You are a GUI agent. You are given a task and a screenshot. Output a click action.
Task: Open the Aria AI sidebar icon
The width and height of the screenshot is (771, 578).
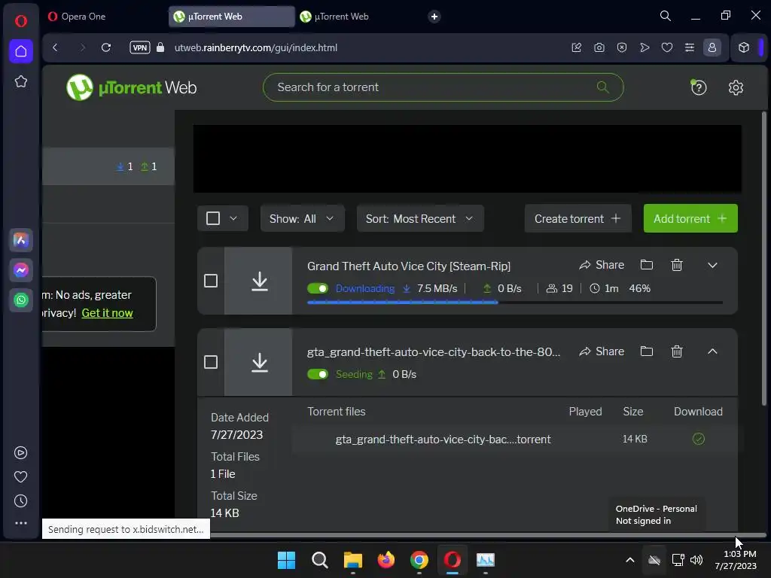tap(20, 240)
